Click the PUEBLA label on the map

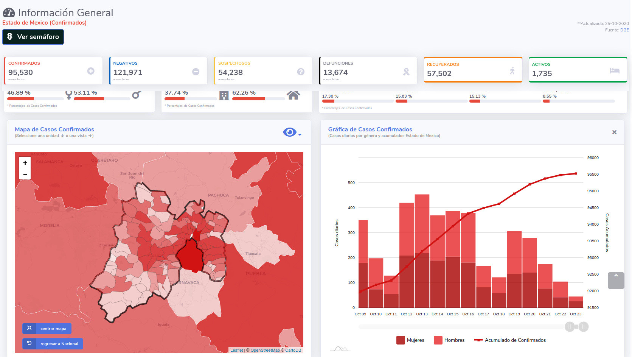(x=256, y=273)
